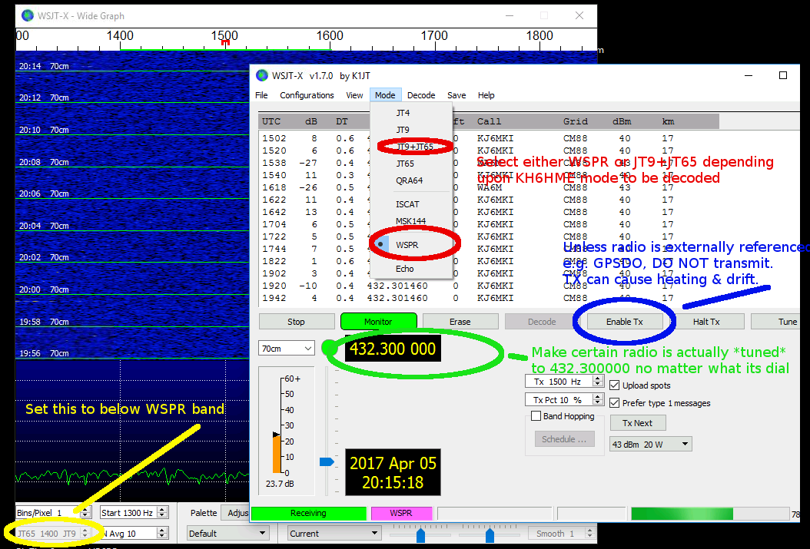
Task: Click the Grid column header
Action: pos(576,122)
